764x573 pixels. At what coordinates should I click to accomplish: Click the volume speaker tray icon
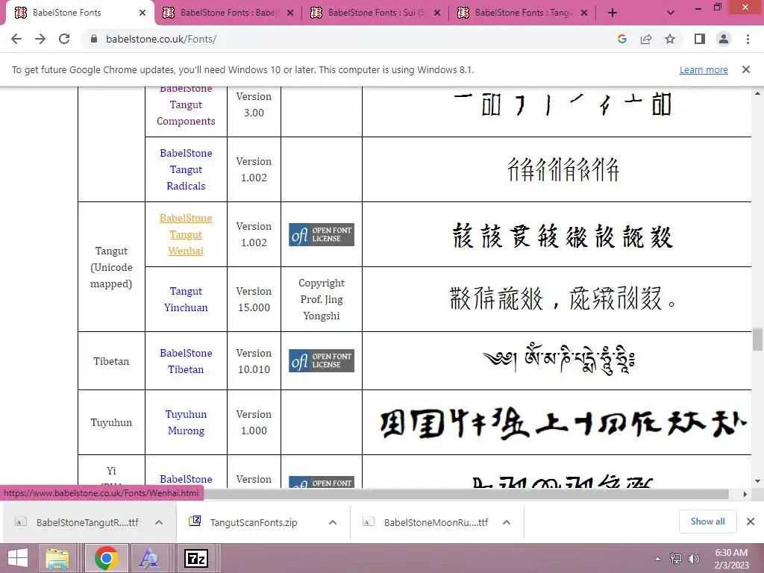coord(693,558)
